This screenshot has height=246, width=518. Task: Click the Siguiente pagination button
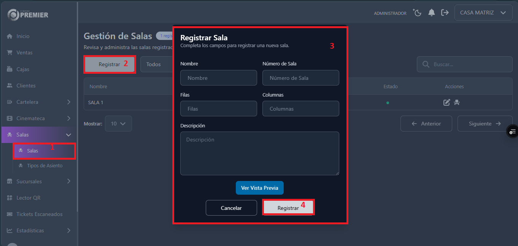click(x=485, y=124)
